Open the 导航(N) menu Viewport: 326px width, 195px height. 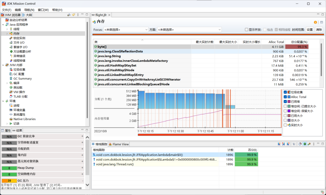pos(29,10)
